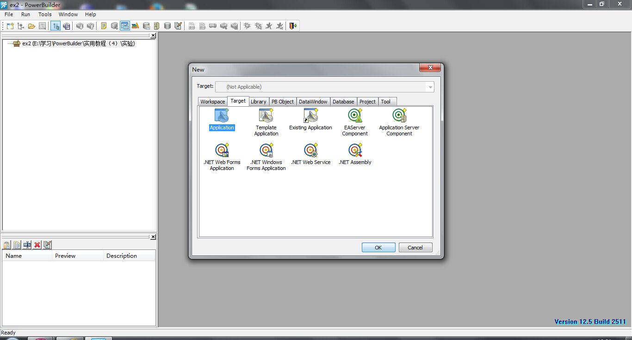
Task: Choose the .NET Assembly icon
Action: [355, 154]
